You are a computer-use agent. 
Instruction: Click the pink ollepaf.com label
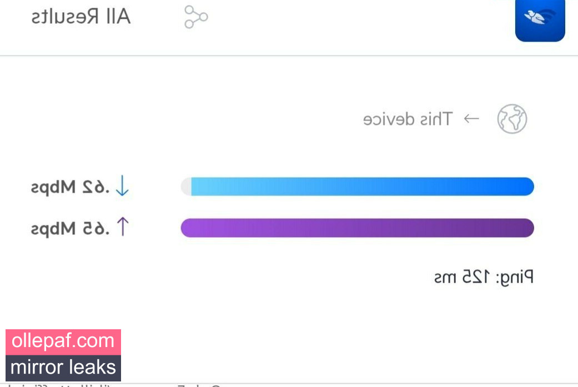pos(63,341)
